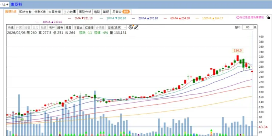
Task: Toggle the 外資 indicator button
Action: [18, 28]
